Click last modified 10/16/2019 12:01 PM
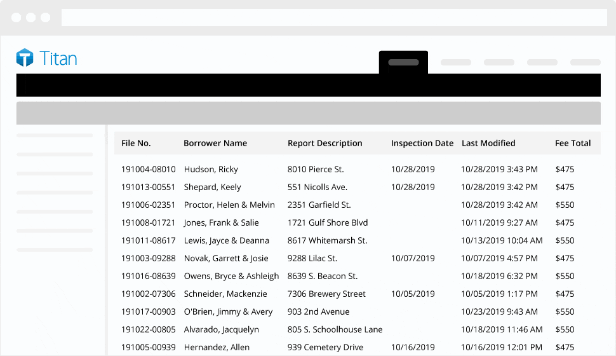The height and width of the screenshot is (356, 616). click(502, 347)
